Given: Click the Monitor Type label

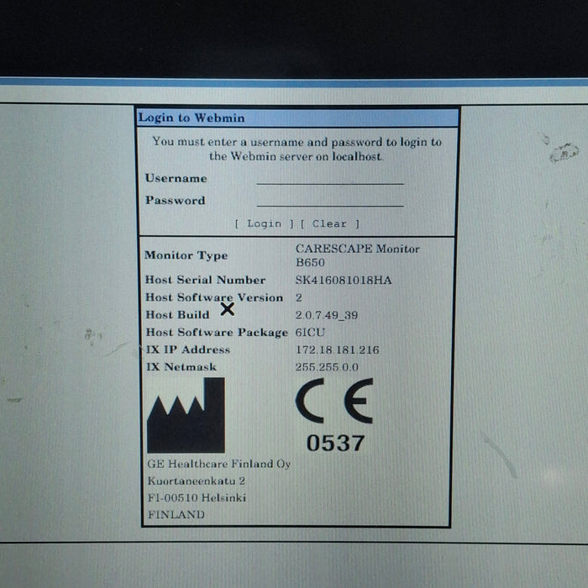Looking at the screenshot, I should click(x=186, y=255).
